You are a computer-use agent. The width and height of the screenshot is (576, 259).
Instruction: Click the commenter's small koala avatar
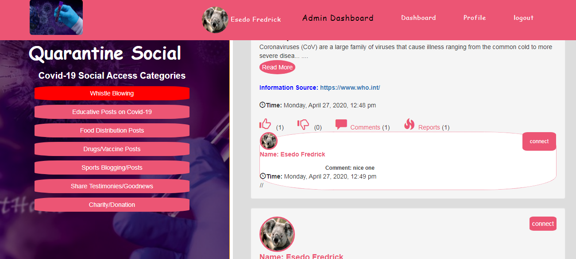click(268, 141)
